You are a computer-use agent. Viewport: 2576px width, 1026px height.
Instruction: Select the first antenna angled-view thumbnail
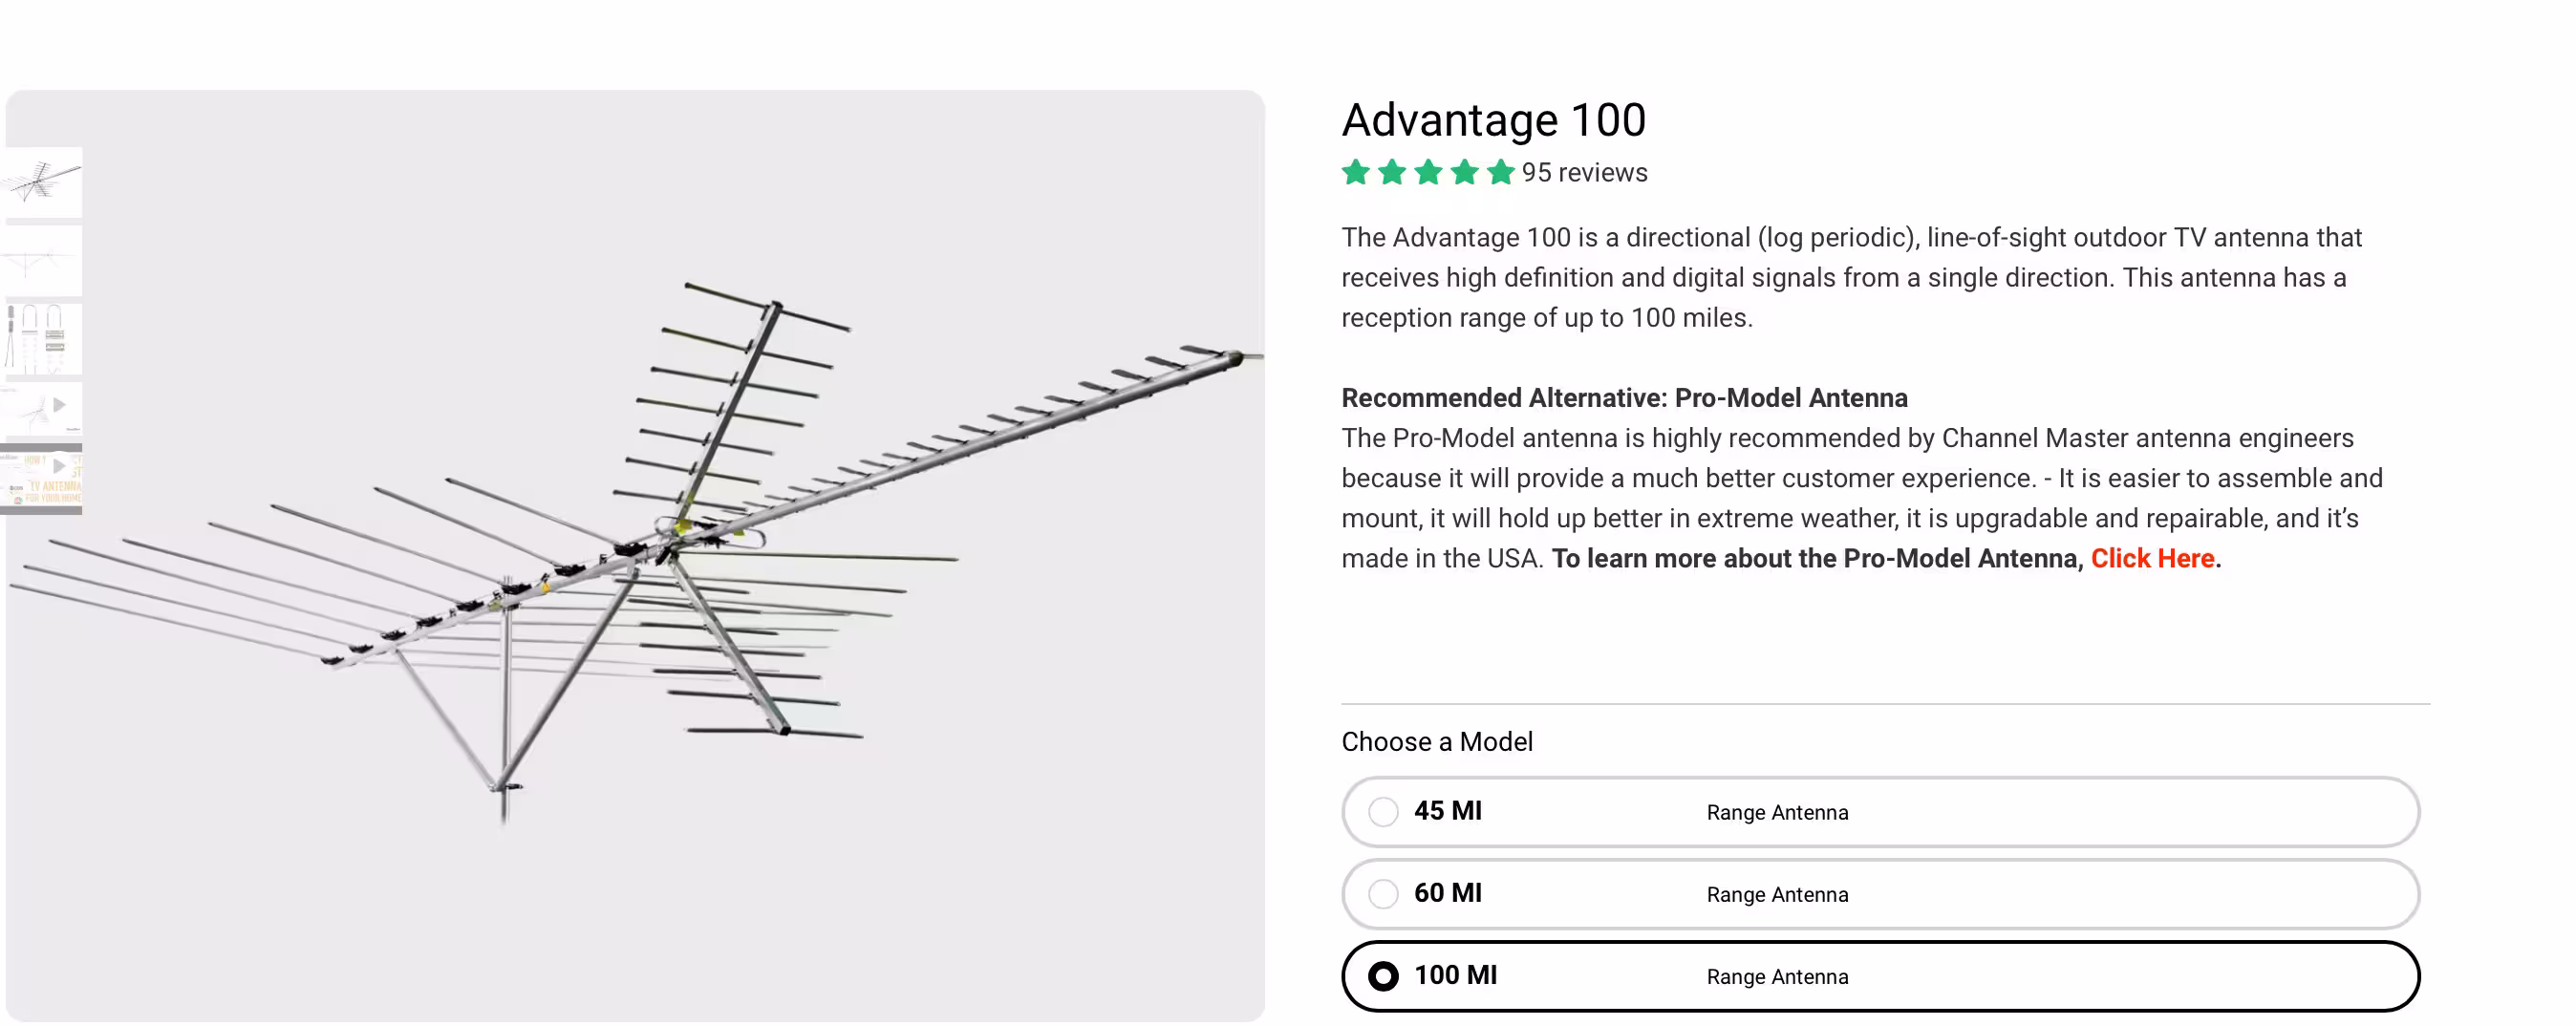tap(42, 182)
